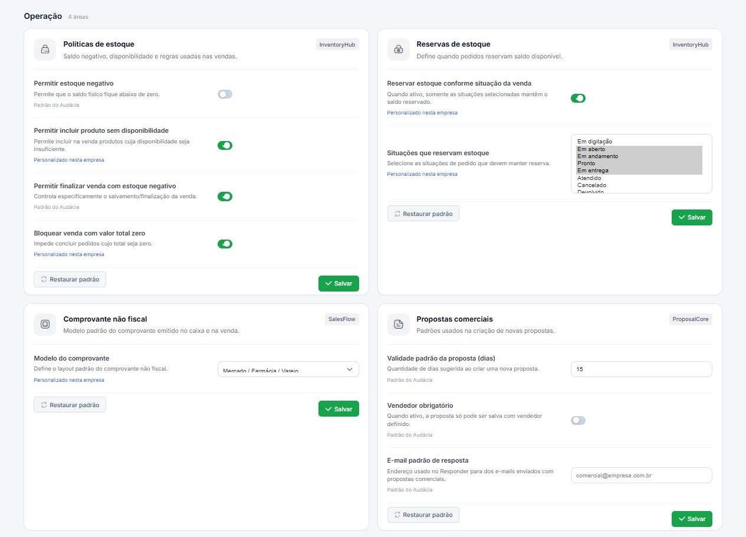Turn off Bloquear venda com valor total zero
The height and width of the screenshot is (537, 746).
tap(225, 244)
